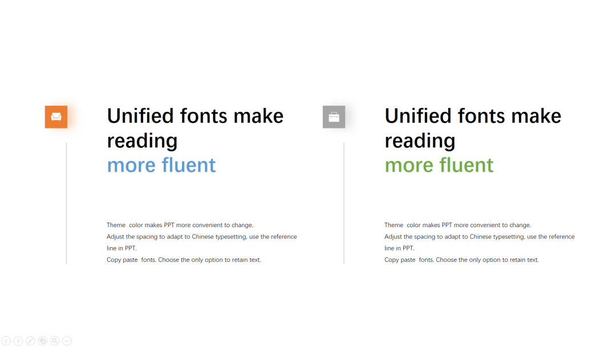Select the green 'more fluent' text
616x347 pixels.
pos(439,165)
